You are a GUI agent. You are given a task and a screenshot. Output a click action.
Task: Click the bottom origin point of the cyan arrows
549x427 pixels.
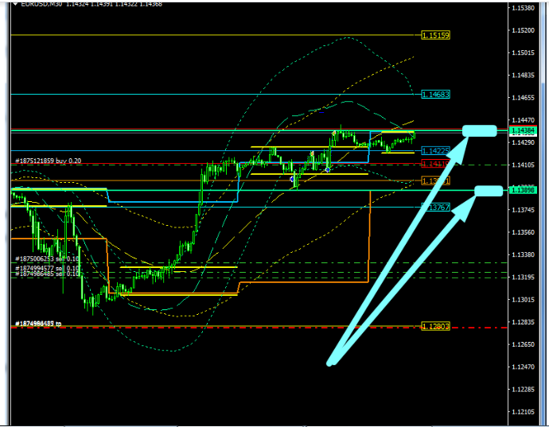329,363
